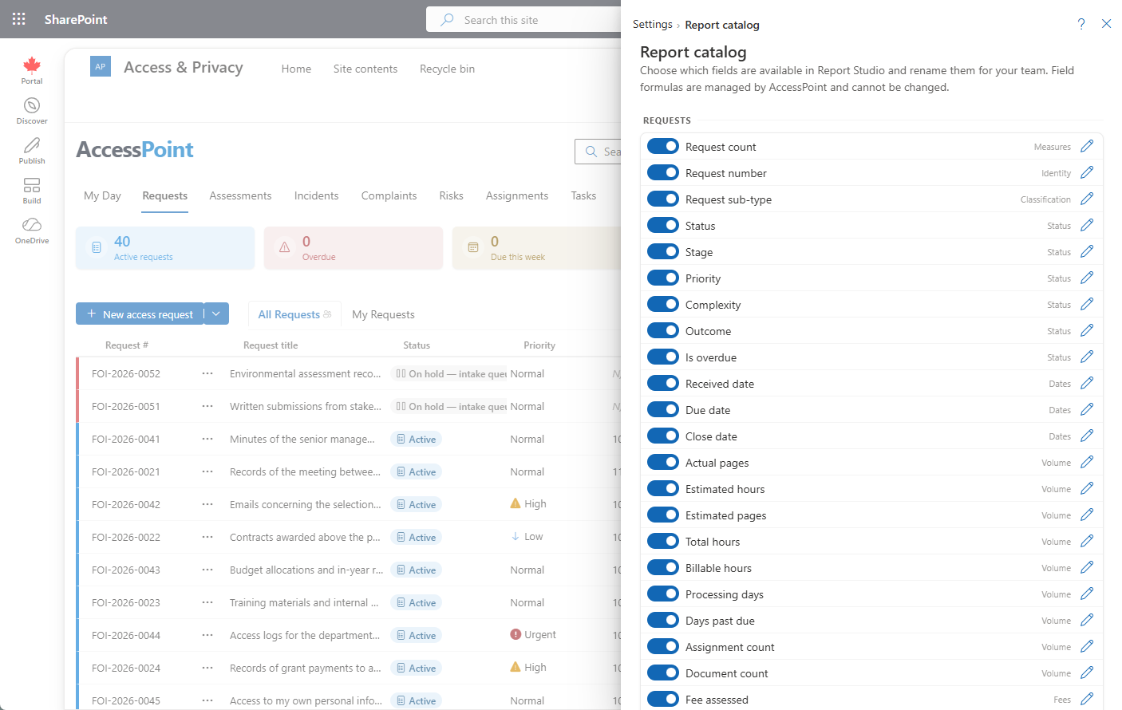Image resolution: width=1122 pixels, height=710 pixels.
Task: Switch to the My Day tab
Action: [102, 195]
